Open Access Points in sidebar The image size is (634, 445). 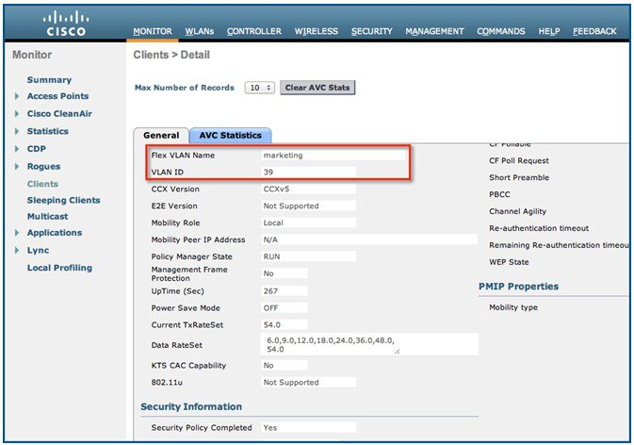[x=57, y=96]
